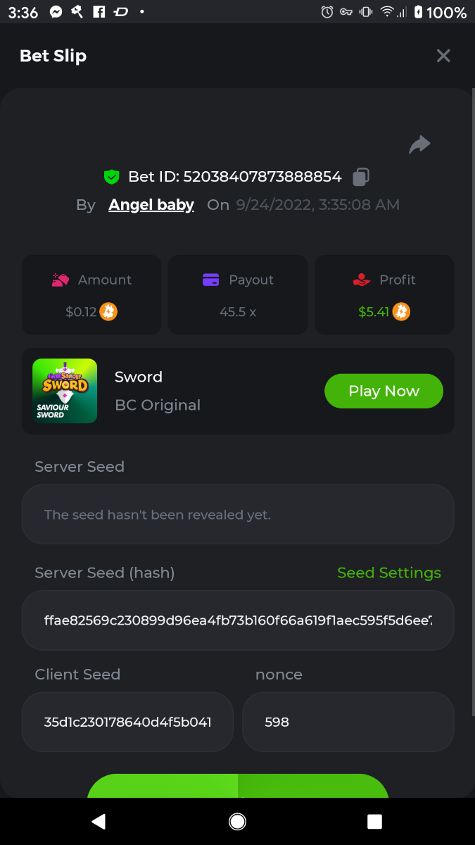This screenshot has width=475, height=845.
Task: Tap the green button at the bottom
Action: pos(238,786)
